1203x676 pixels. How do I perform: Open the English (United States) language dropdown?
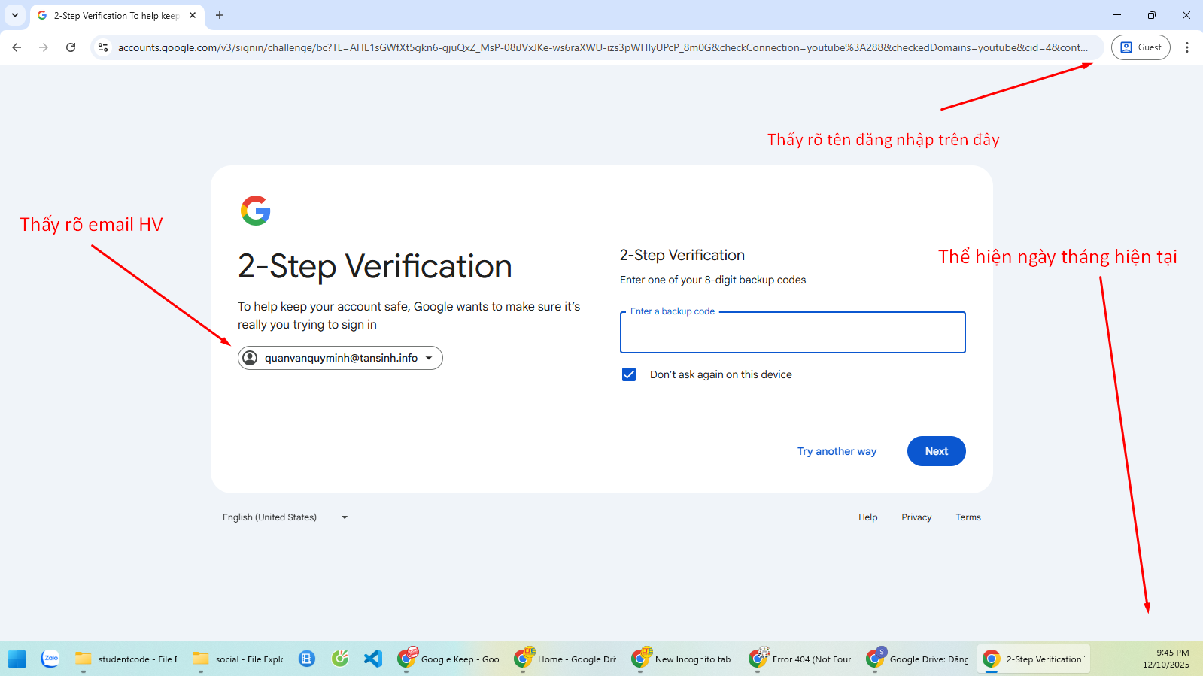pos(284,517)
